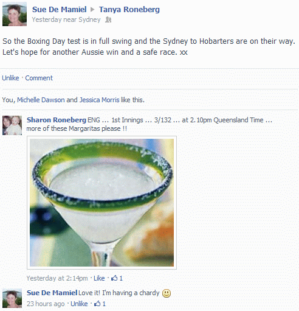299x311 pixels.
Task: Unlike the Boxing Day post
Action: coord(10,78)
